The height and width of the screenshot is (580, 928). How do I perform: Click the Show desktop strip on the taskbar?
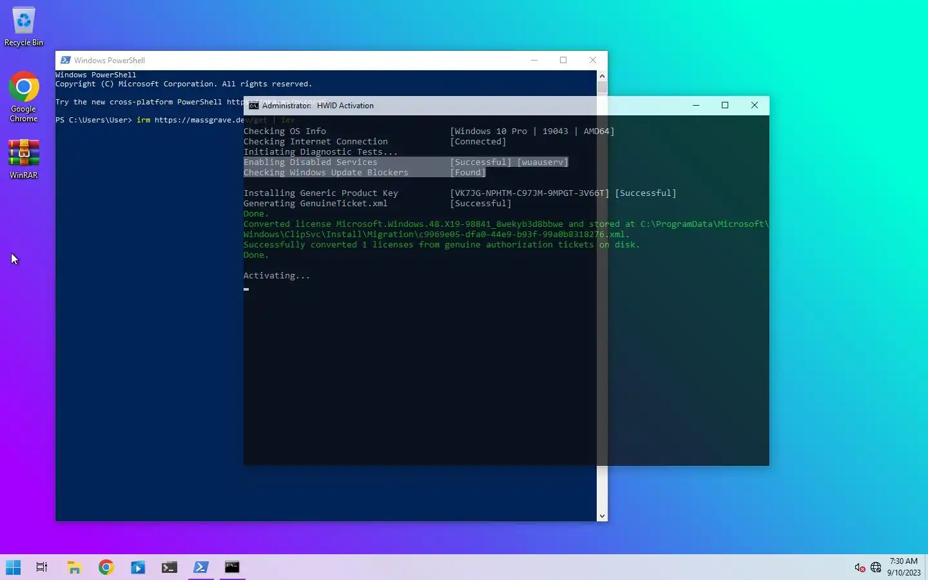tap(926, 567)
